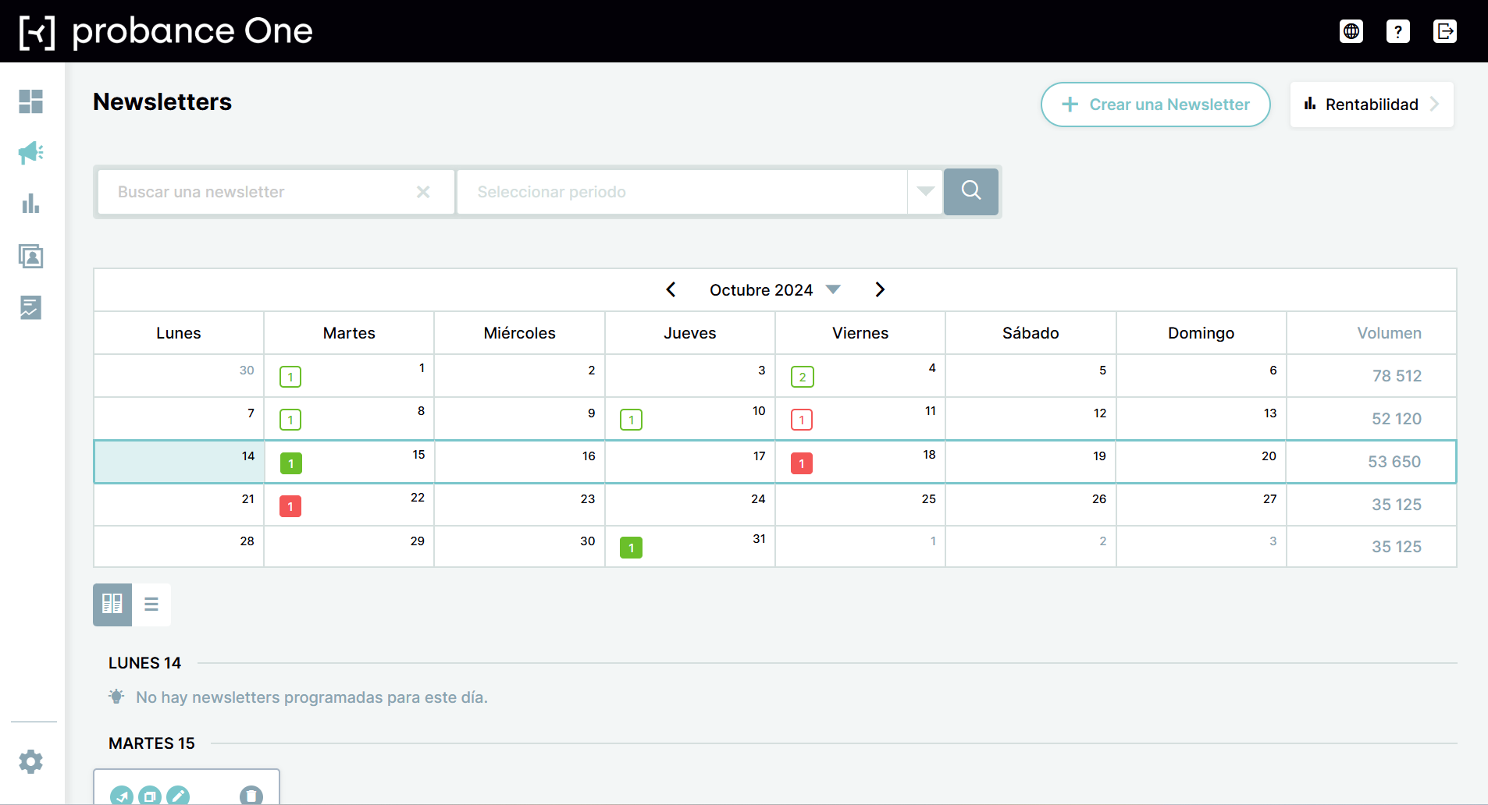Click the logout icon at top right
The width and height of the screenshot is (1488, 805).
1445,31
